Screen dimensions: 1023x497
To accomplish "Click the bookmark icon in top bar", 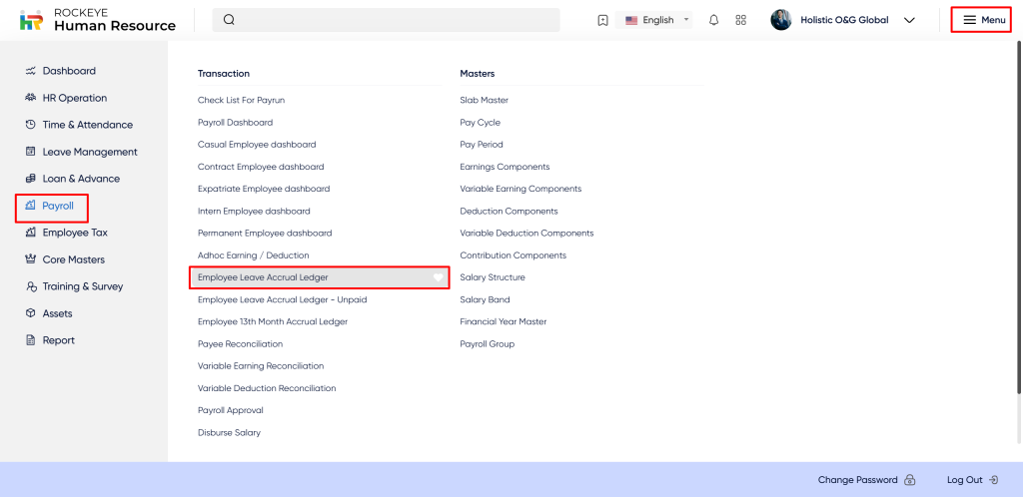I will [602, 20].
